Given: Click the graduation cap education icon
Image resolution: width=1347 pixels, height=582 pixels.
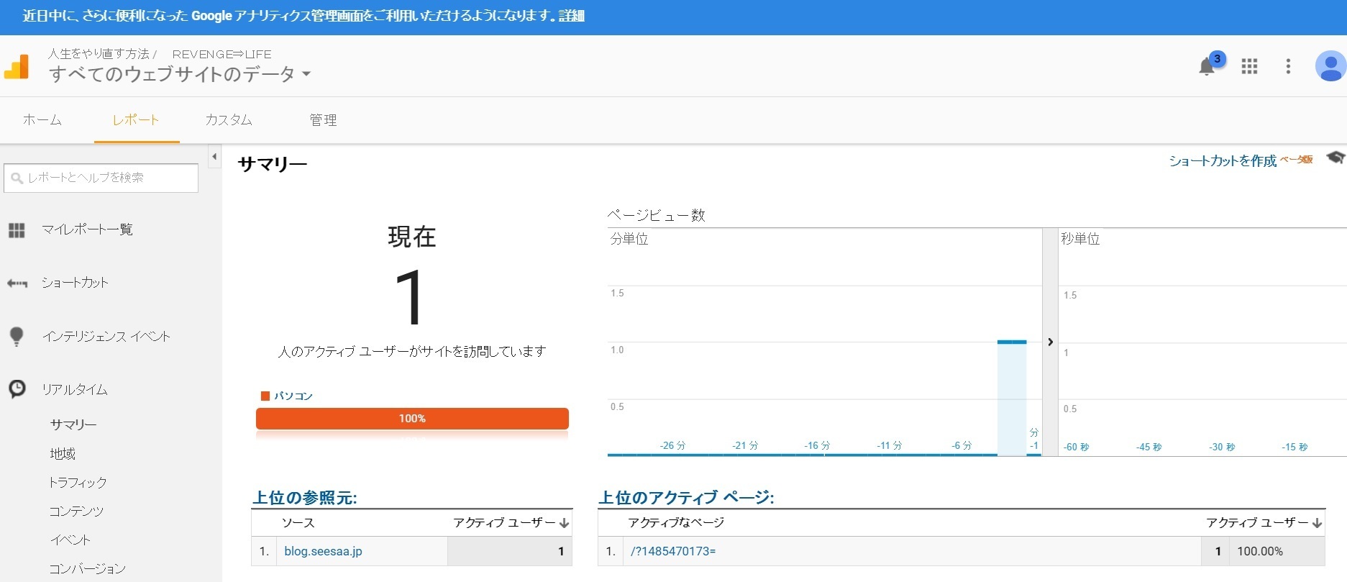Looking at the screenshot, I should 1335,158.
